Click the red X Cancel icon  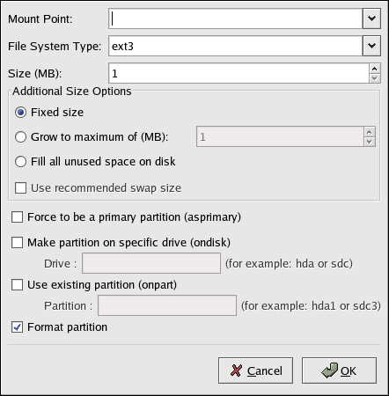click(x=236, y=370)
